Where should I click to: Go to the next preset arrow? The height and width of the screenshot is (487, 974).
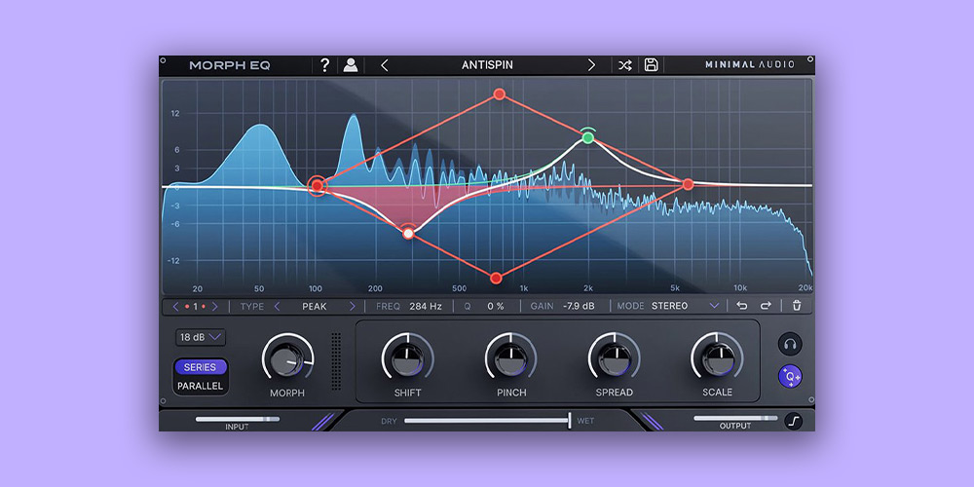(x=591, y=65)
